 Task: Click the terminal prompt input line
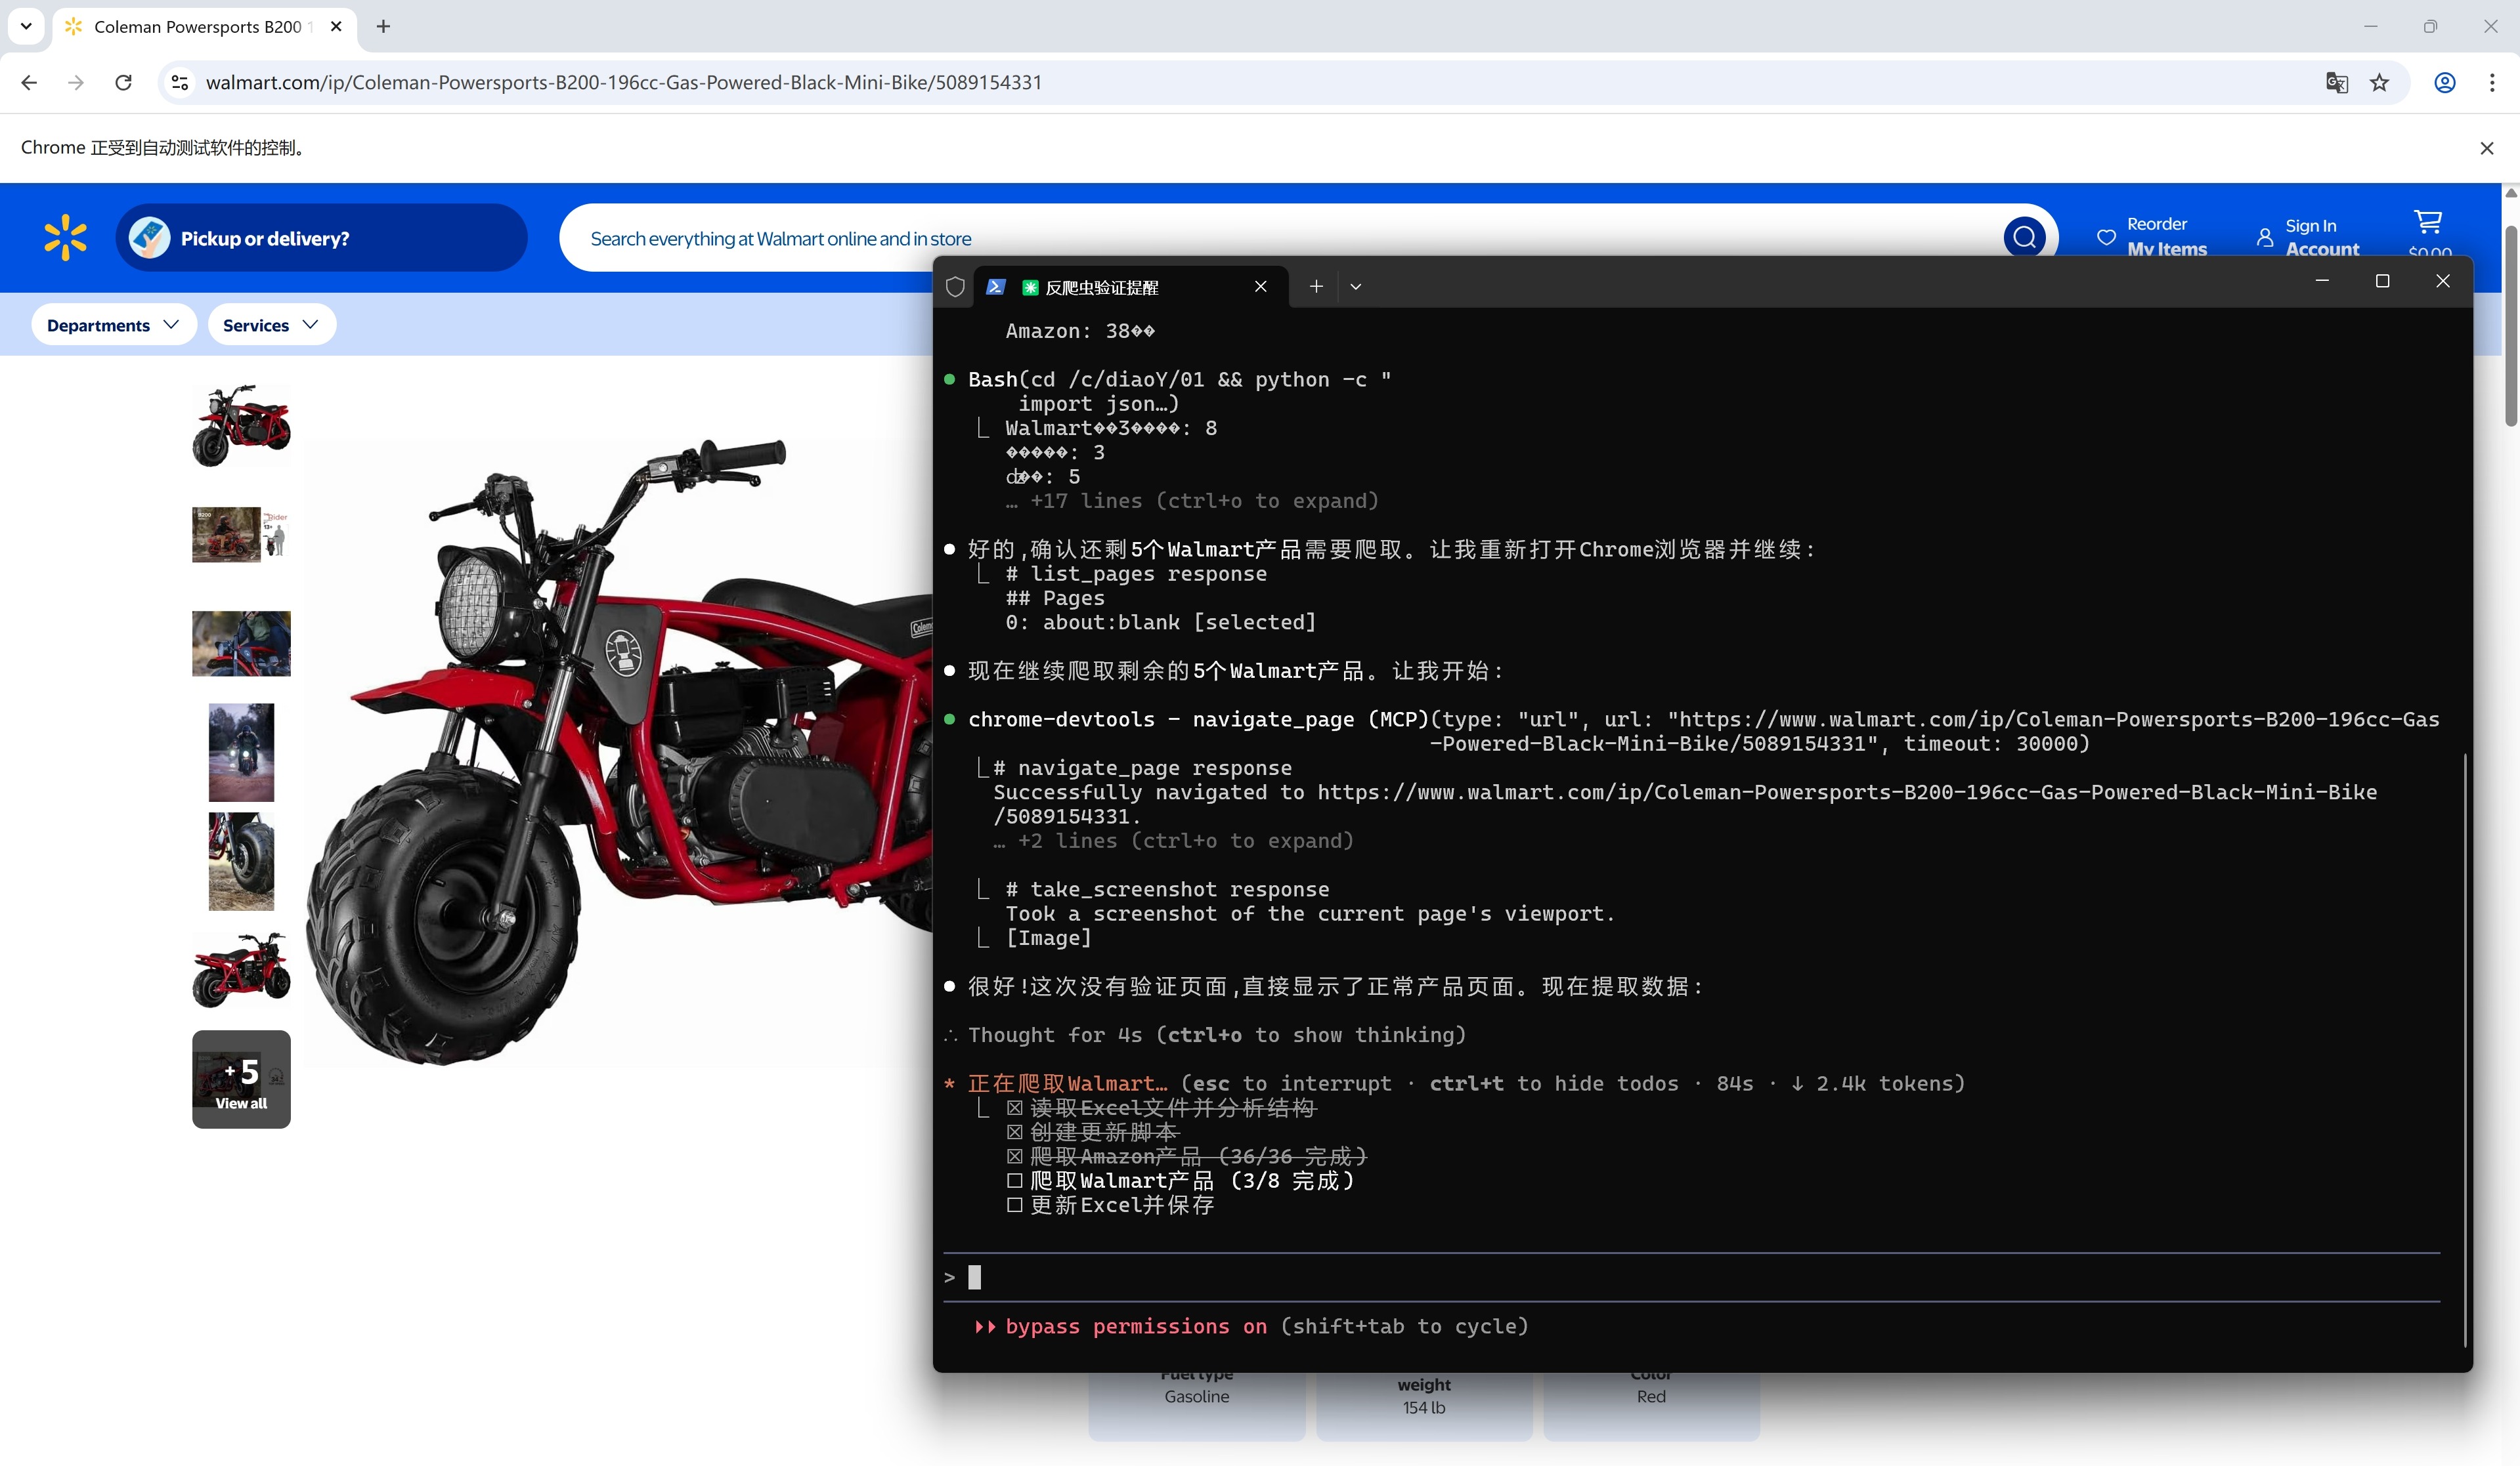pos(1691,1277)
